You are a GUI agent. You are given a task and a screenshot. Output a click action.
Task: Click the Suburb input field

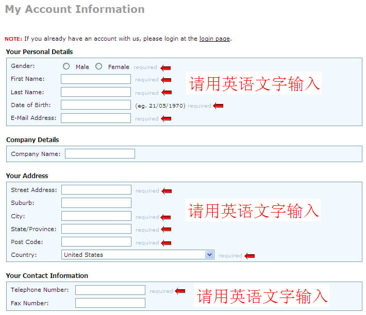pyautogui.click(x=96, y=203)
